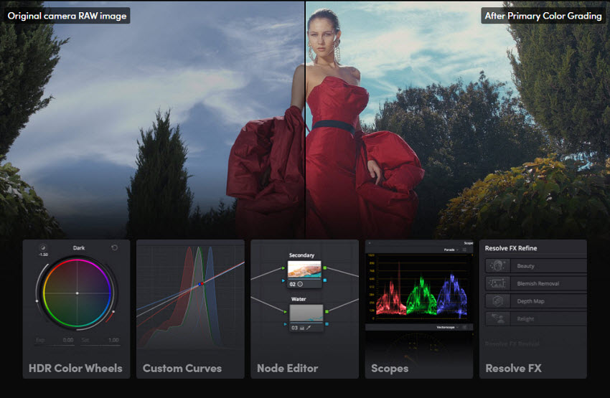Click the Dark label above the color wheel

pos(79,247)
